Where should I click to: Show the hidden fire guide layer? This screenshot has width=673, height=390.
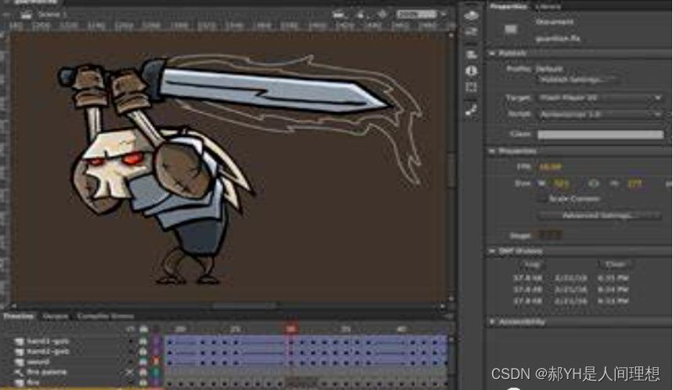pos(129,372)
